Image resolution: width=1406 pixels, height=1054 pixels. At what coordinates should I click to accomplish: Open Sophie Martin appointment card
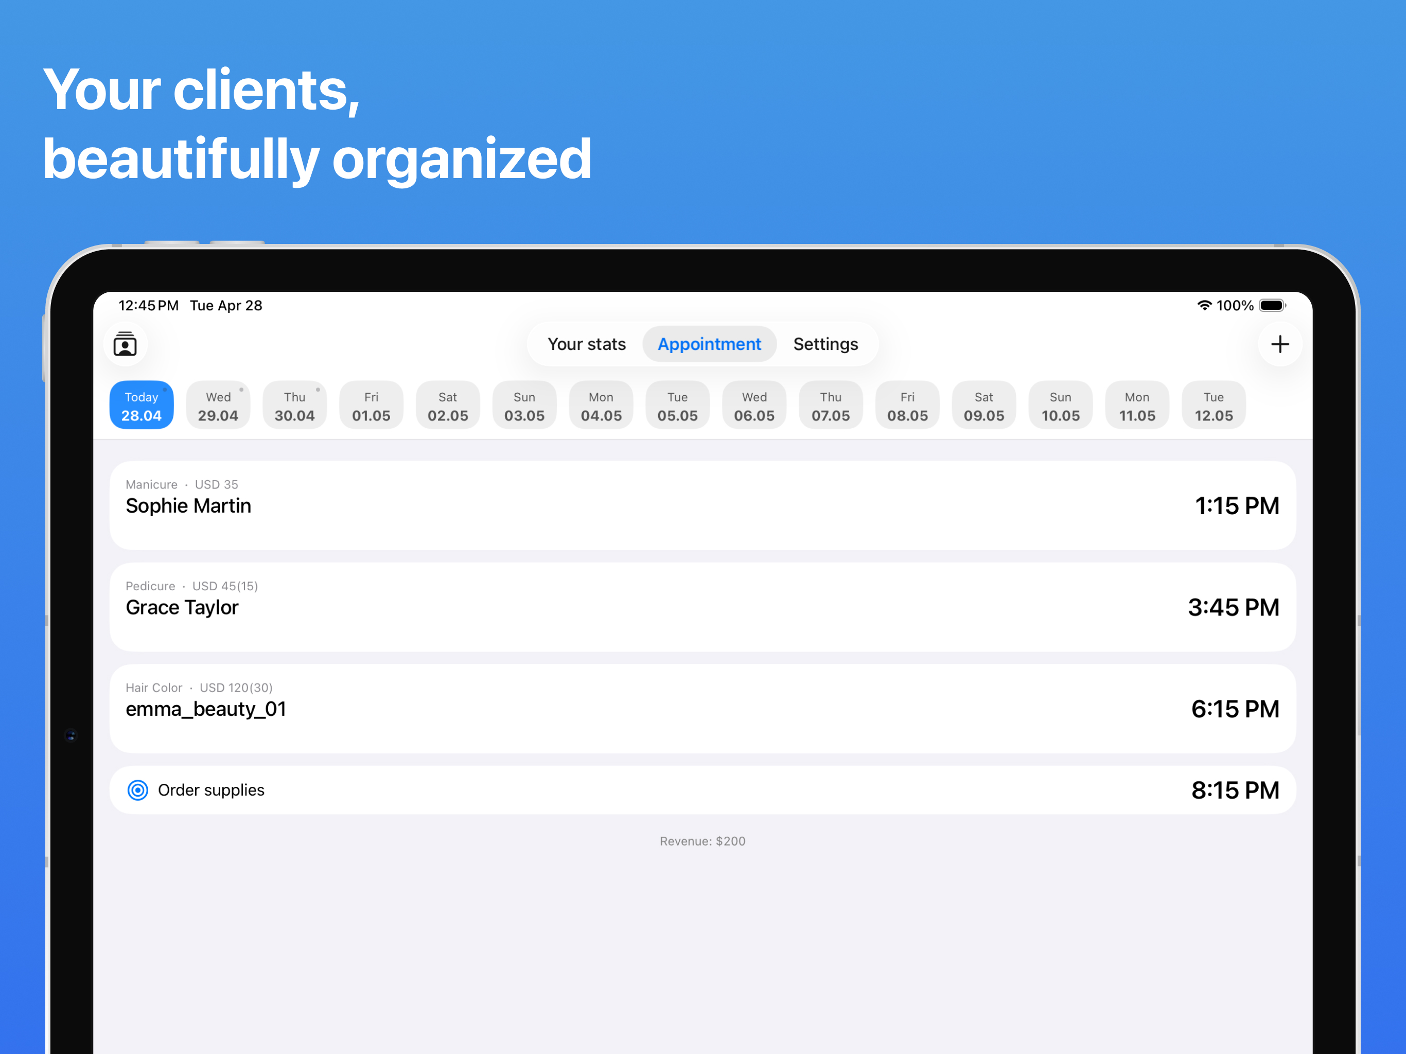click(x=702, y=506)
